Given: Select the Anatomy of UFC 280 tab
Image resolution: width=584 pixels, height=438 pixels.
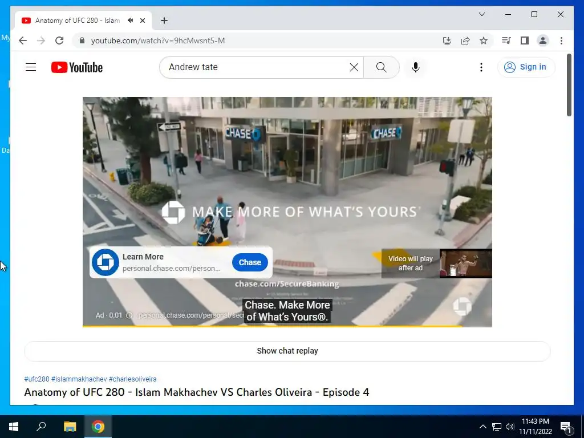Looking at the screenshot, I should pyautogui.click(x=78, y=21).
